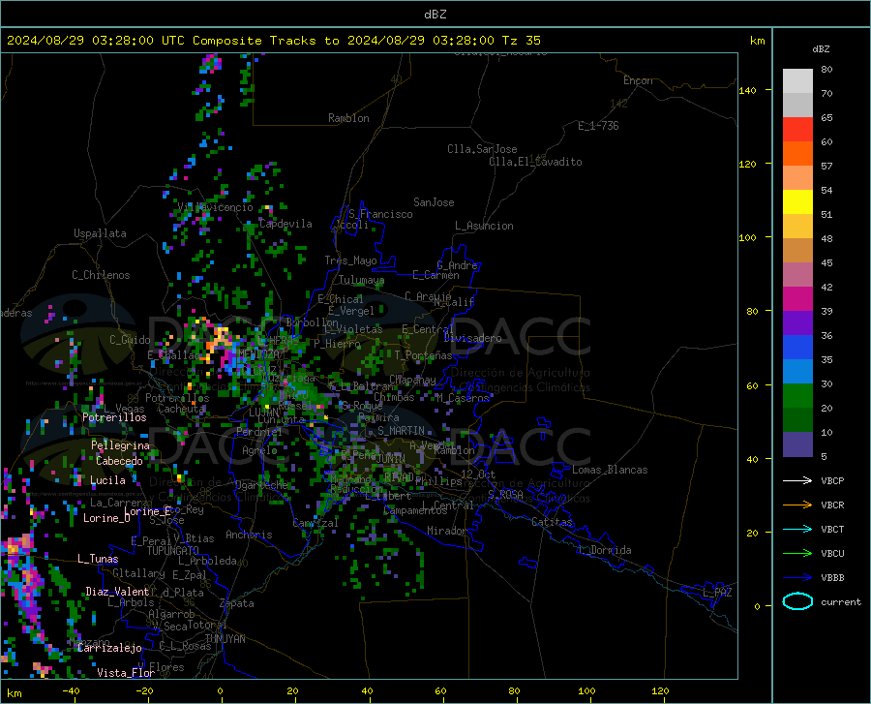The height and width of the screenshot is (704, 871).
Task: Click the 'Encon' map label
Action: point(638,80)
